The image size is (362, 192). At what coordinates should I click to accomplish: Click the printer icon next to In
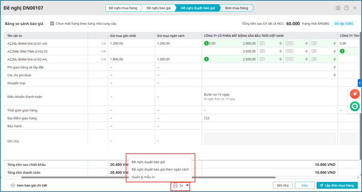[175, 185]
